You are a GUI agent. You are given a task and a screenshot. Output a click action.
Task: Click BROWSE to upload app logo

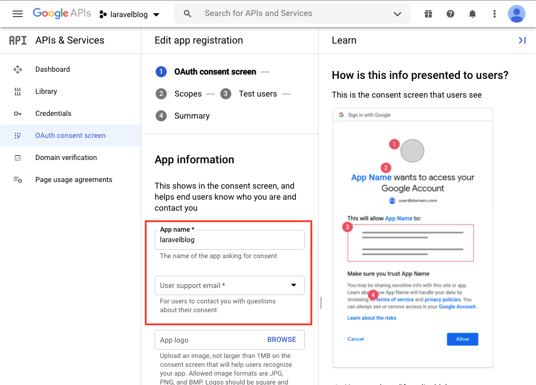click(x=282, y=340)
